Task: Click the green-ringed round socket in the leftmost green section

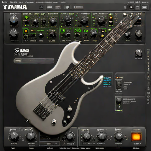Action: [x=26, y=37]
